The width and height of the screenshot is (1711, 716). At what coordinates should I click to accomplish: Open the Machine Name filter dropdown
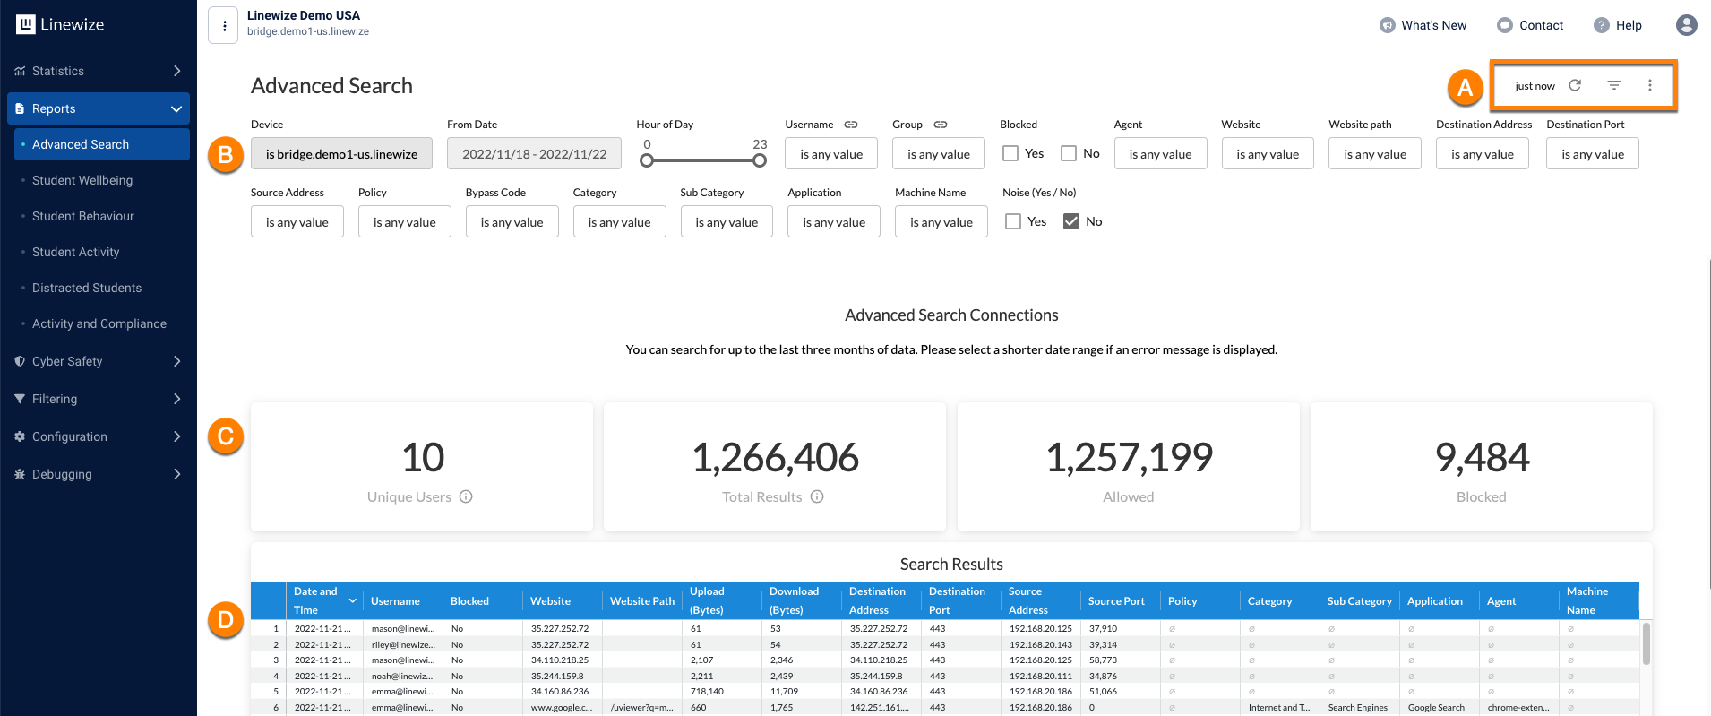pyautogui.click(x=941, y=221)
